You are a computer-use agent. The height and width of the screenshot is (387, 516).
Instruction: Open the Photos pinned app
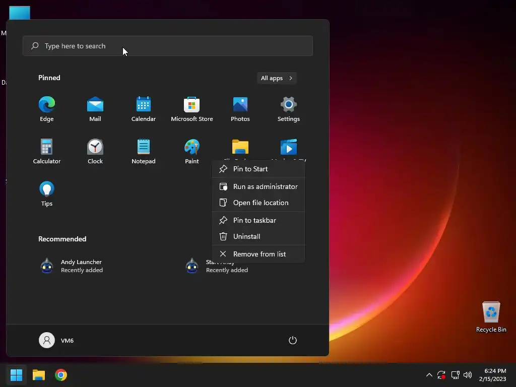click(240, 109)
